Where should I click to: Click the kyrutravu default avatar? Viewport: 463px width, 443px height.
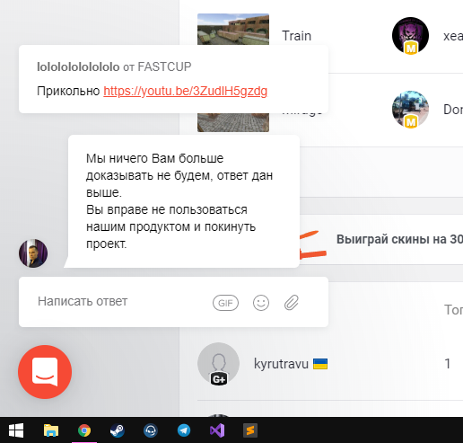click(x=218, y=364)
